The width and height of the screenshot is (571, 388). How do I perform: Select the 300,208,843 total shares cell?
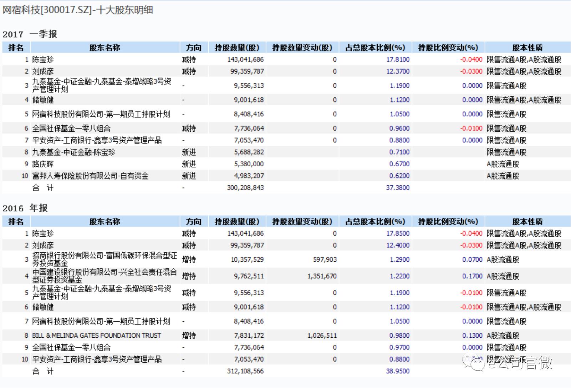[x=245, y=188]
